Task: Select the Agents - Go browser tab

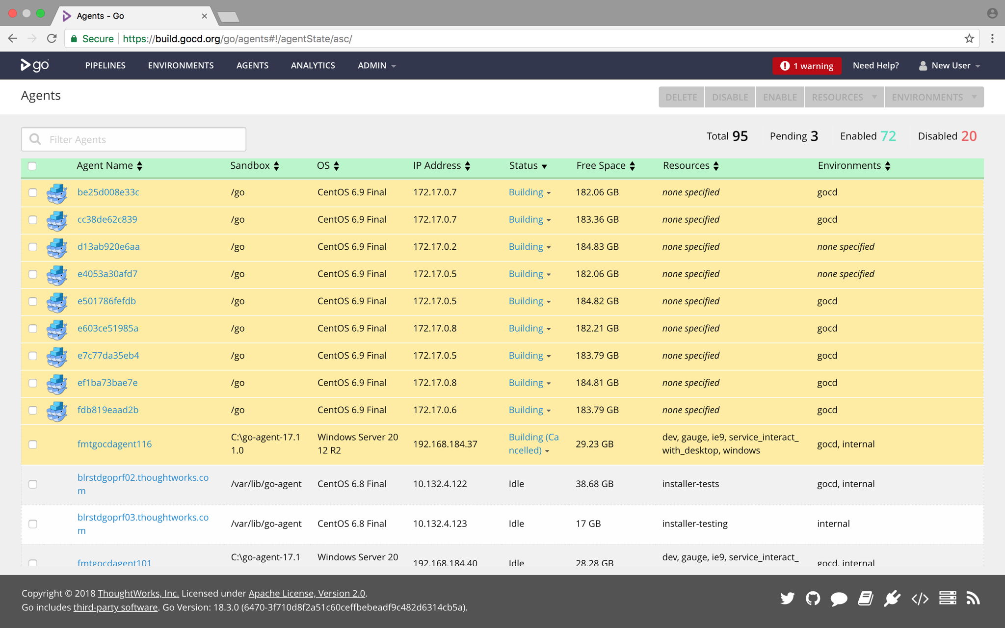Action: coord(135,16)
